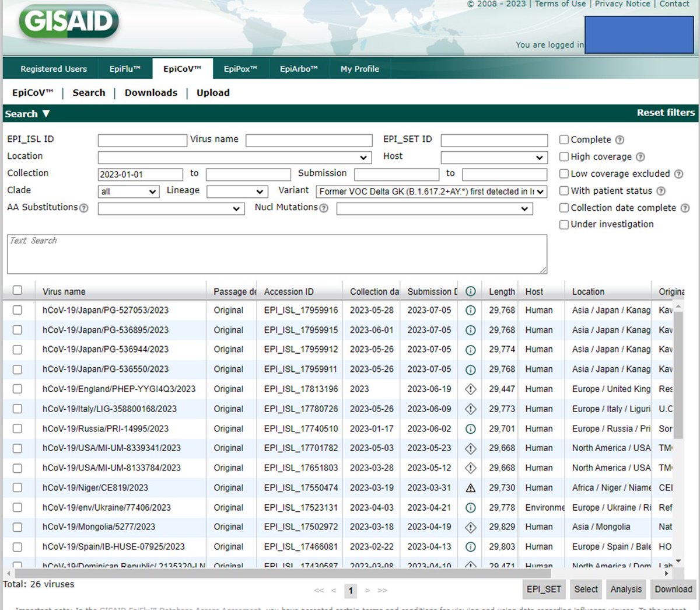Image resolution: width=700 pixels, height=610 pixels.
Task: Click the Virus name input field
Action: [309, 141]
